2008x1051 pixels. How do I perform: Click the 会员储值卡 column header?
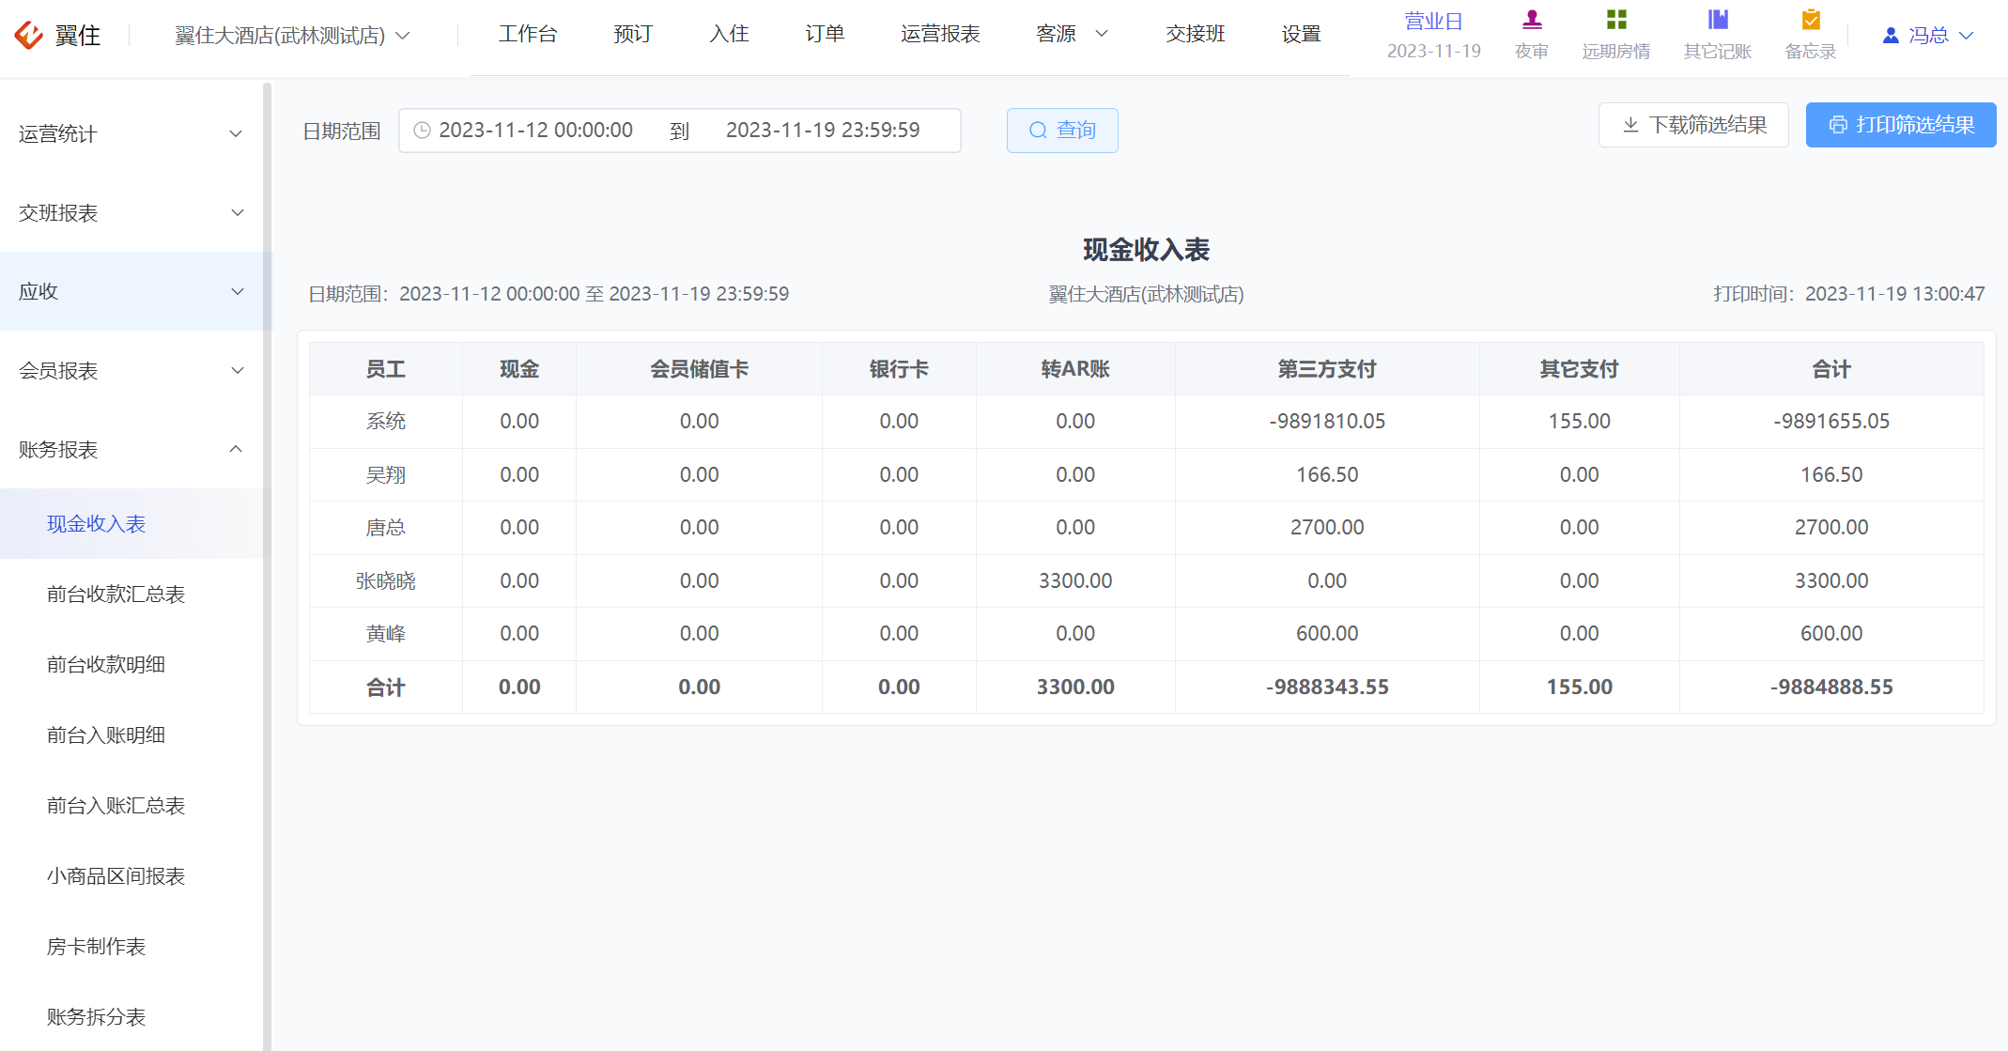[700, 369]
